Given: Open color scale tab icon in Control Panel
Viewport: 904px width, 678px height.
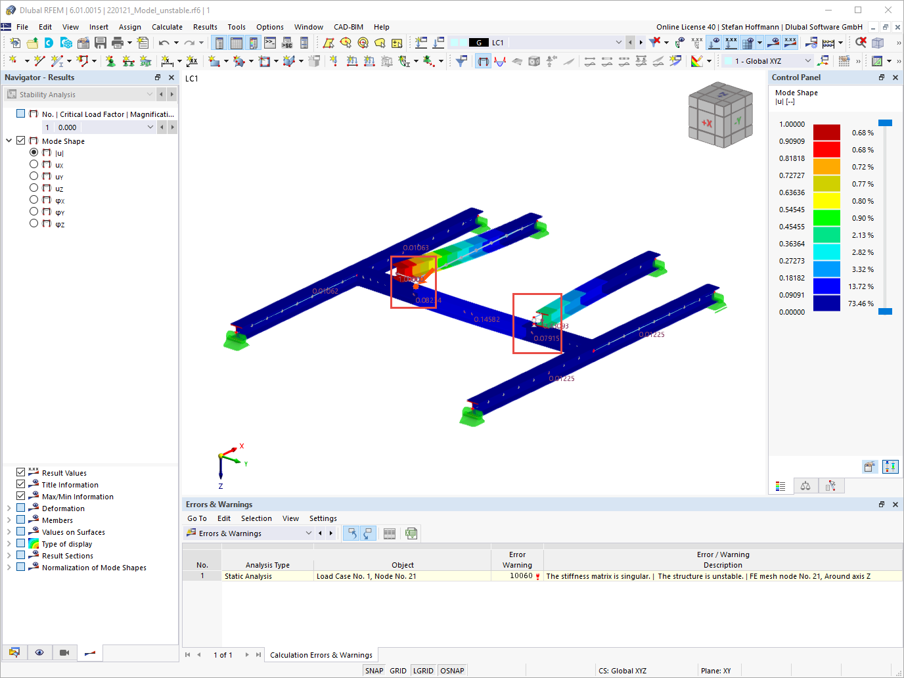Looking at the screenshot, I should [x=780, y=486].
